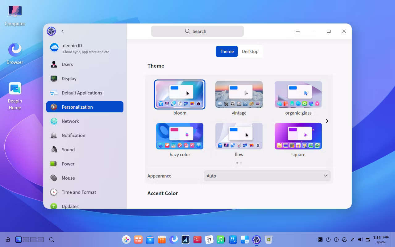Open Notification settings
This screenshot has width=395, height=247.
pyautogui.click(x=73, y=136)
